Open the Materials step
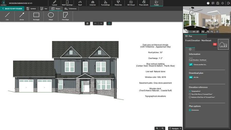 pyautogui.click(x=118, y=3)
